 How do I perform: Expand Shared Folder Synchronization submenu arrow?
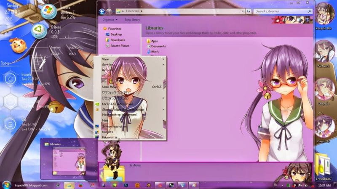163,110
